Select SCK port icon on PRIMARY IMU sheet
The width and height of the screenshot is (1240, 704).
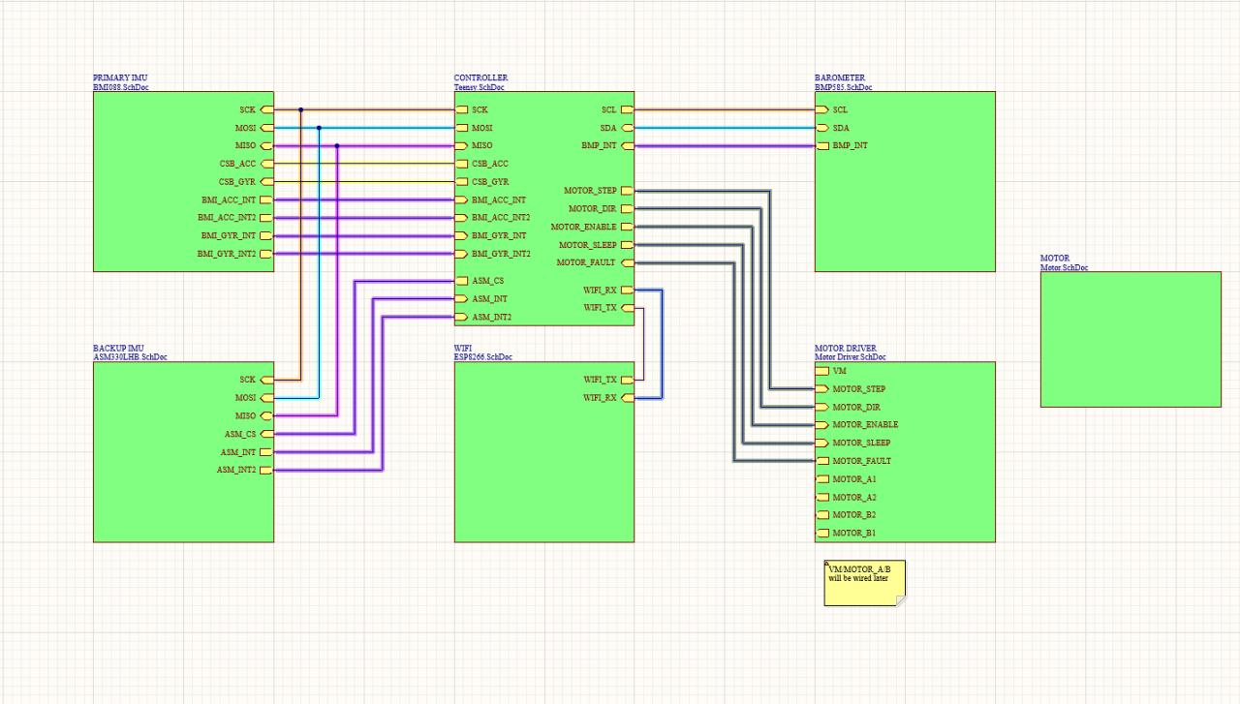pyautogui.click(x=266, y=109)
